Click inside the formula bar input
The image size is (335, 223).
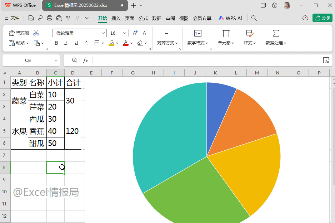(x=206, y=60)
